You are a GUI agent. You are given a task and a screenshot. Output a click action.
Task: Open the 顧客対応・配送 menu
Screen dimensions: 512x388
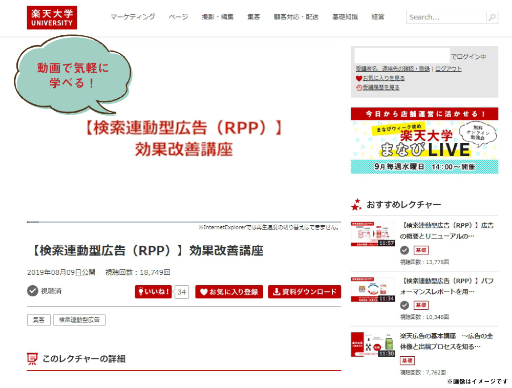tap(296, 17)
